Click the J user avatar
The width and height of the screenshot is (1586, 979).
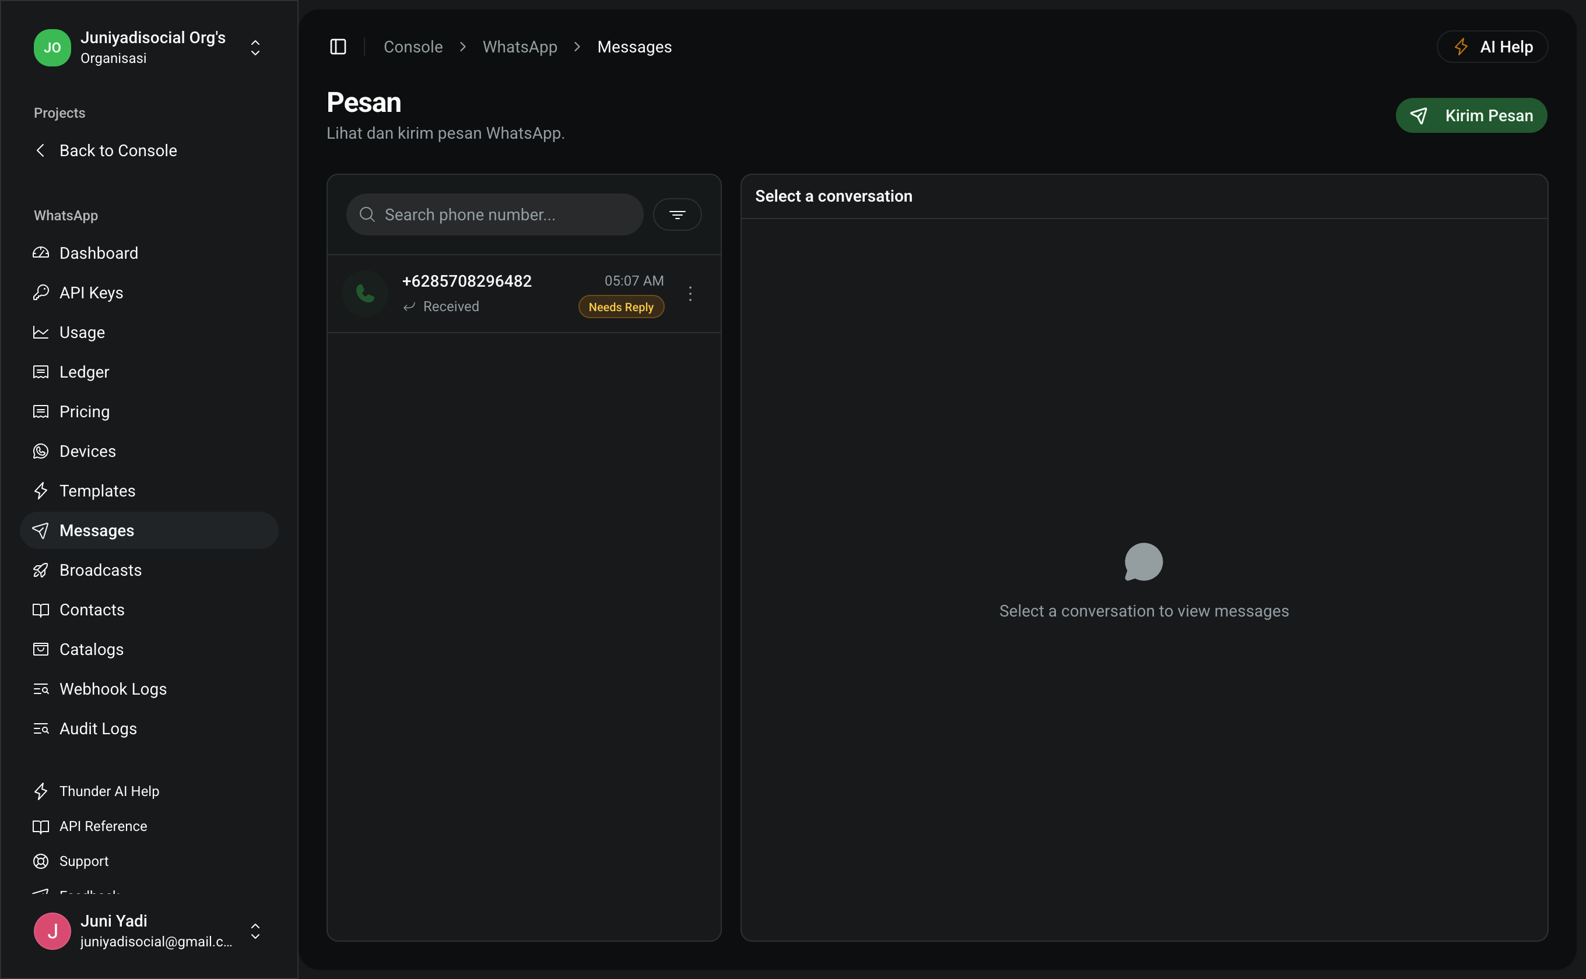[x=52, y=931]
